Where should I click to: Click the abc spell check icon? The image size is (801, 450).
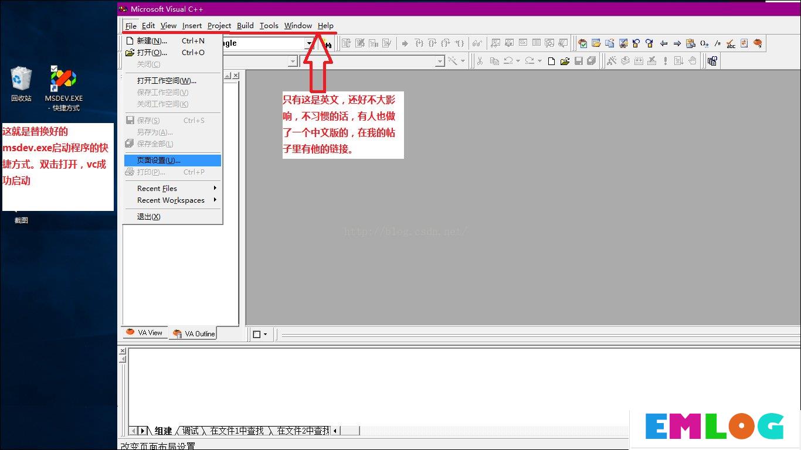(x=731, y=43)
